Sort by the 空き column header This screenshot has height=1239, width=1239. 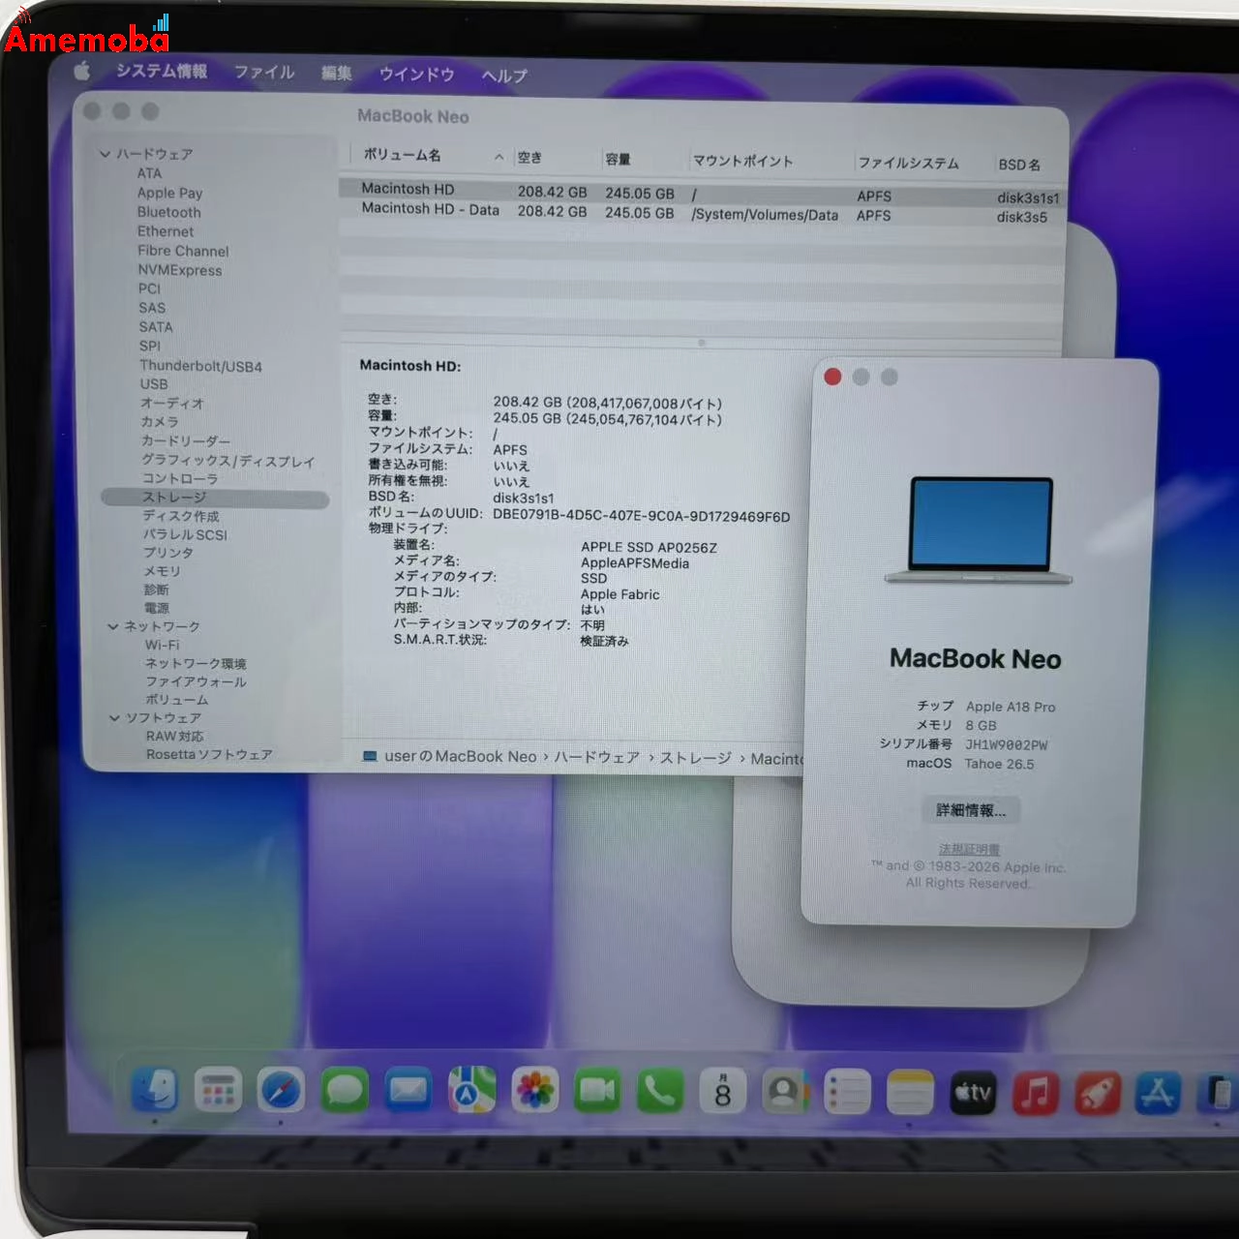click(x=529, y=158)
